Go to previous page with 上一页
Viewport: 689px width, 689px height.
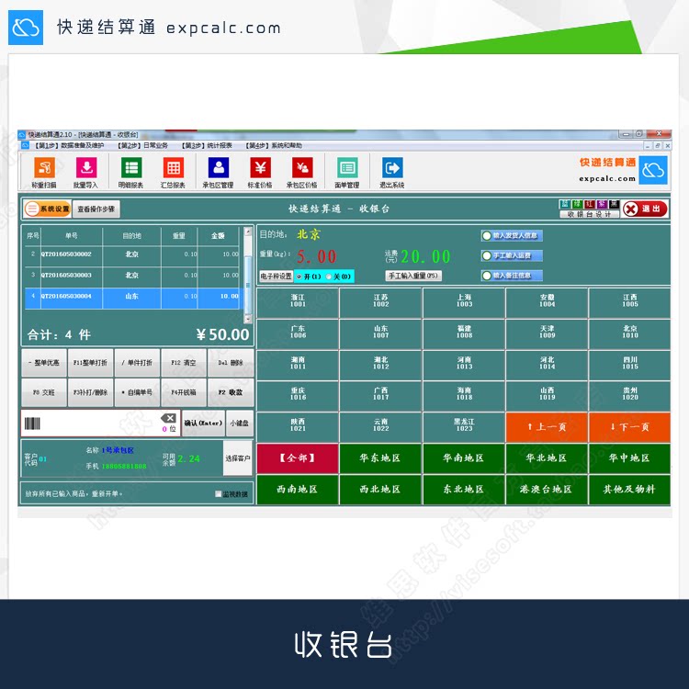[x=547, y=427]
